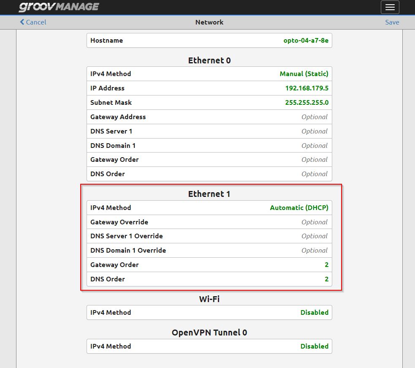Click Ethernet 0 Gateway Order field
415x368 pixels.
pos(209,159)
